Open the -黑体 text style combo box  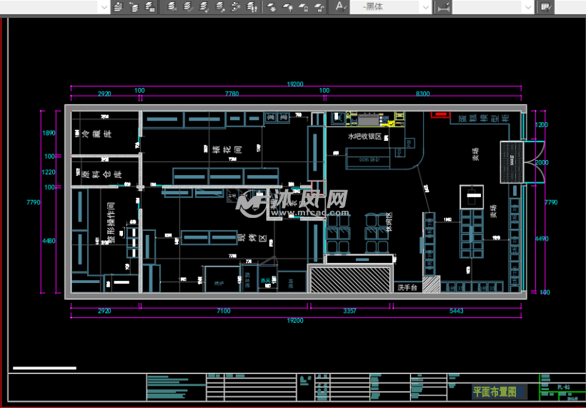click(x=390, y=7)
